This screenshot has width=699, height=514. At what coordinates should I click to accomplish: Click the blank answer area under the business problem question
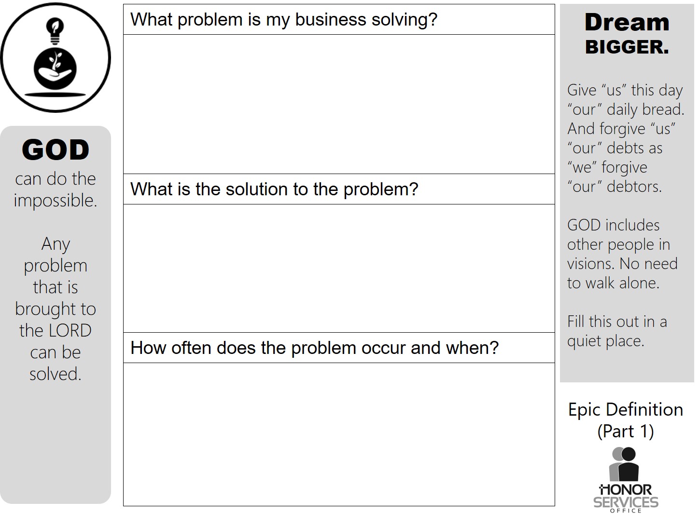[339, 104]
